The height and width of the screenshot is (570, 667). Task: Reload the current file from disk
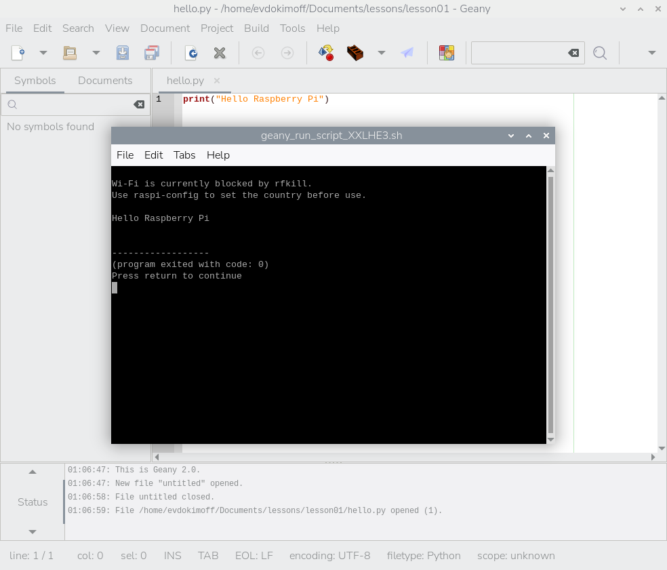(x=192, y=53)
